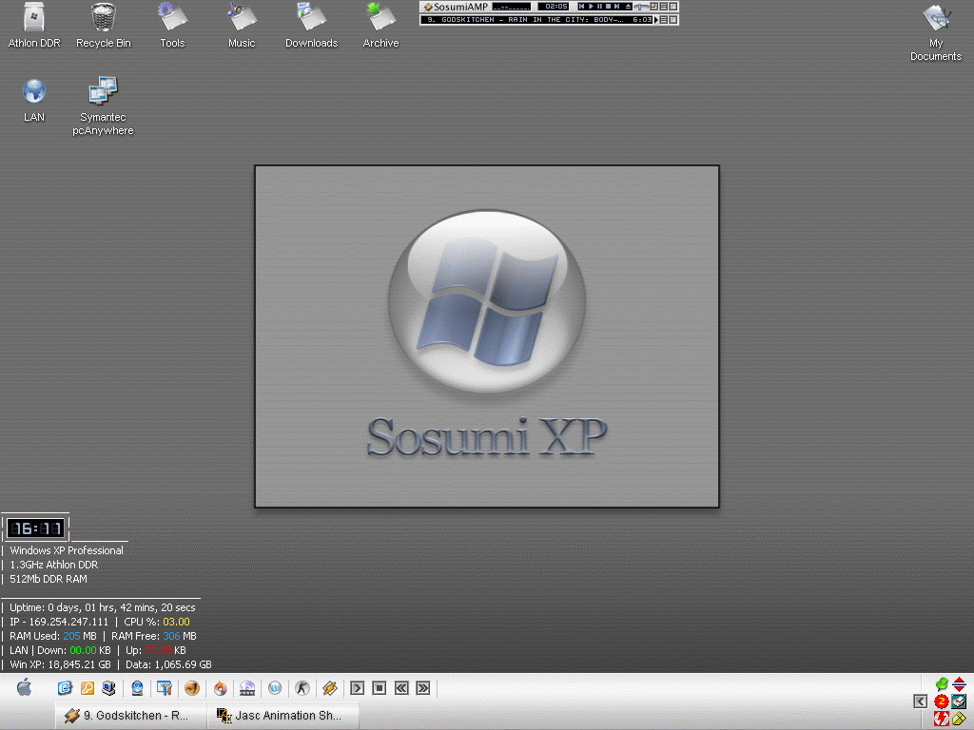Switch to Jasc Animation Shop taskbar window
The image size is (974, 730).
(283, 716)
